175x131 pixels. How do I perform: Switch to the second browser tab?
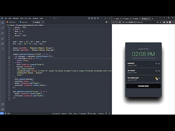[127, 19]
